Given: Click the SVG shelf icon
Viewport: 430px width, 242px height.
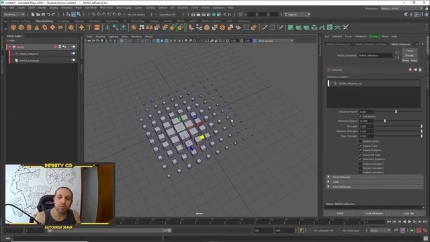Looking at the screenshot, I should 97,28.
